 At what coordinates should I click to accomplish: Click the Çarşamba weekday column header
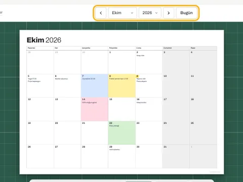coord(95,48)
